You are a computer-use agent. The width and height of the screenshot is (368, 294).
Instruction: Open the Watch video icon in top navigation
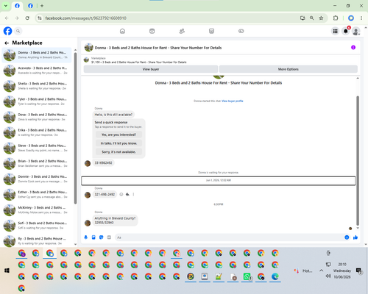click(152, 31)
